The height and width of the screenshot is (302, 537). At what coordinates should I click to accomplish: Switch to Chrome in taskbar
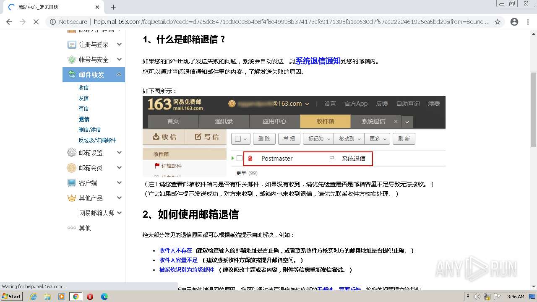click(76, 297)
